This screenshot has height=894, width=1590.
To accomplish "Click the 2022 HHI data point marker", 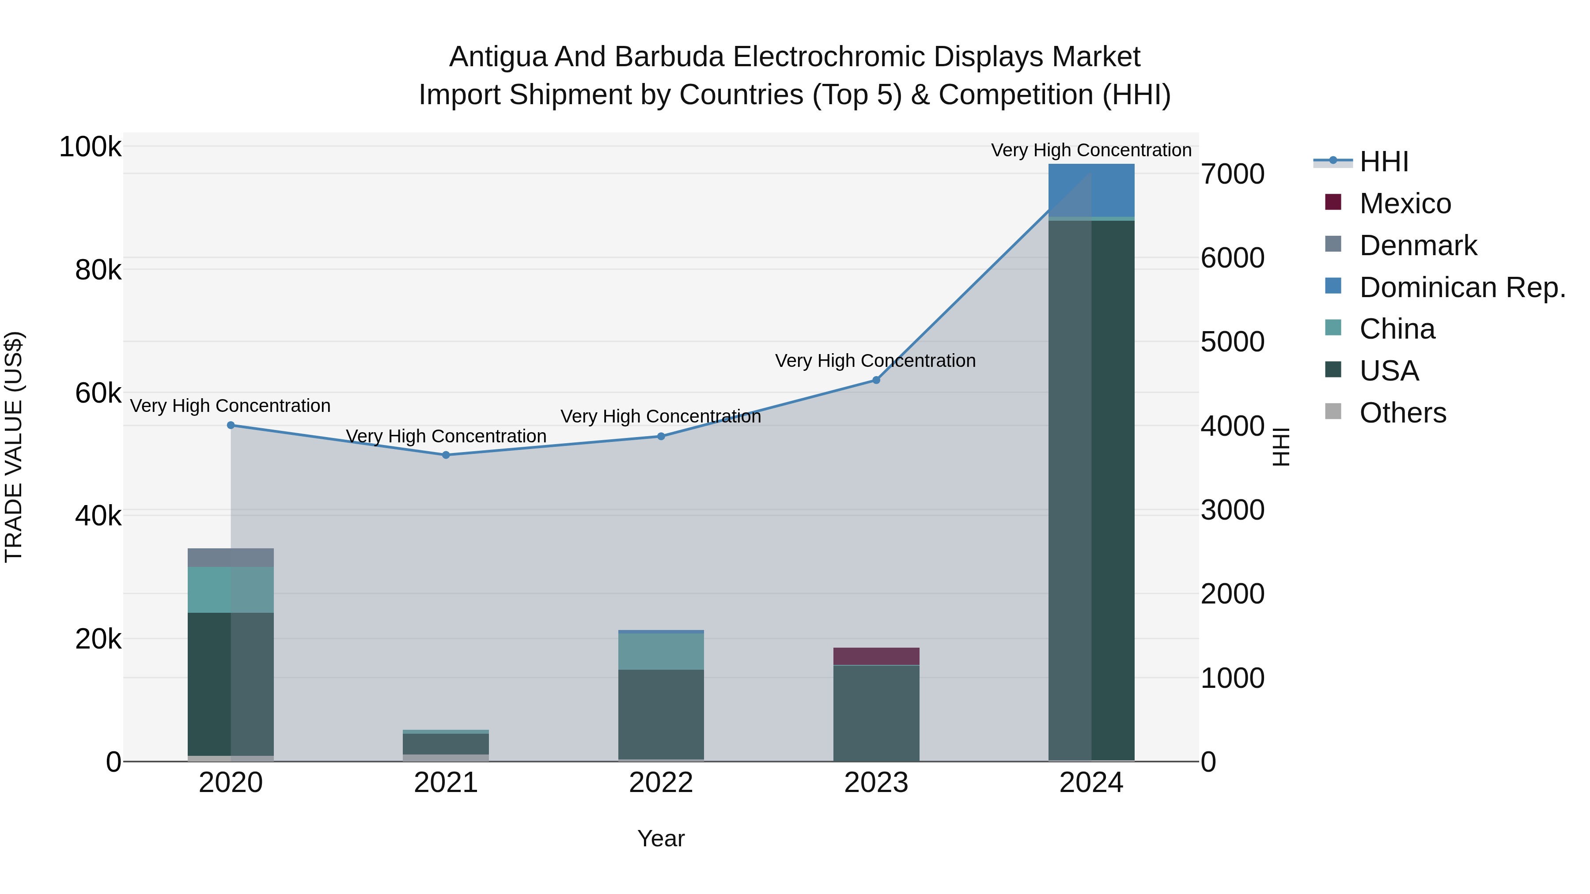I will tap(661, 436).
